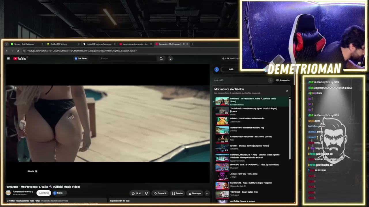Play The Beloved - Sweet Harmony from playlist
This screenshot has height=207, width=369.
pos(251,111)
